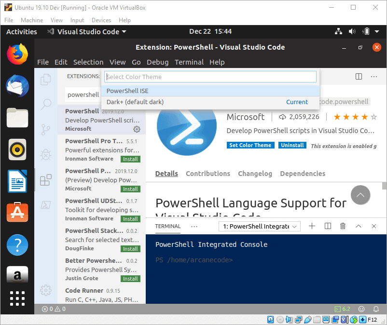Open the Terminal menu
The height and width of the screenshot is (325, 387).
pos(189,62)
